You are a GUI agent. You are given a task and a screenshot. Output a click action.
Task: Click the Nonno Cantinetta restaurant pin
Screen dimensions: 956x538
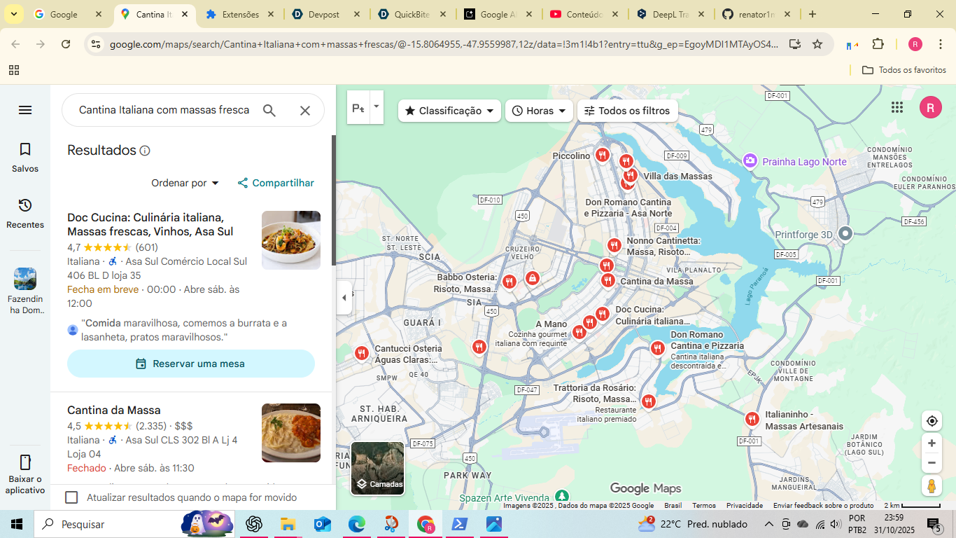(x=614, y=245)
